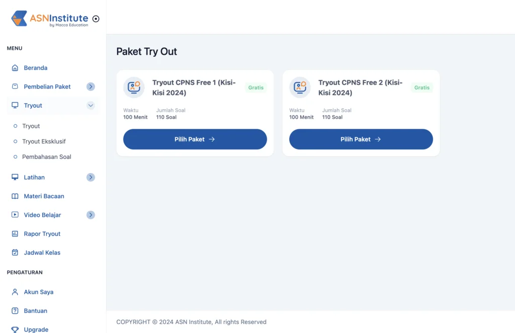Click the Jadwal Kelas calendar icon
Image resolution: width=515 pixels, height=333 pixels.
(15, 253)
